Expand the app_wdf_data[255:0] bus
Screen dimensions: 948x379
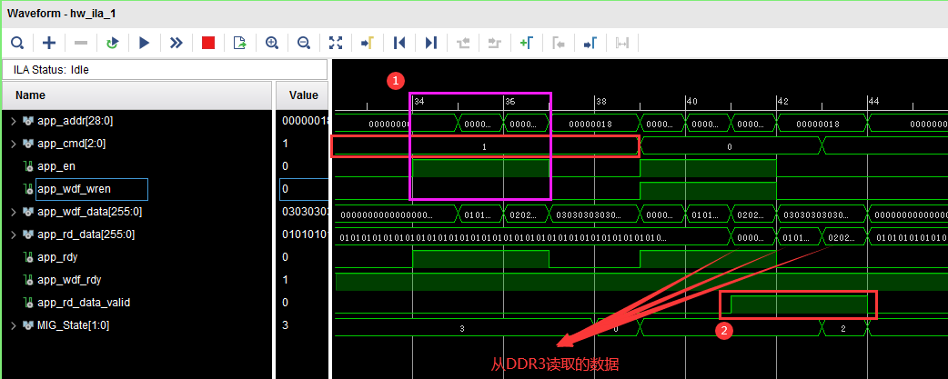14,212
